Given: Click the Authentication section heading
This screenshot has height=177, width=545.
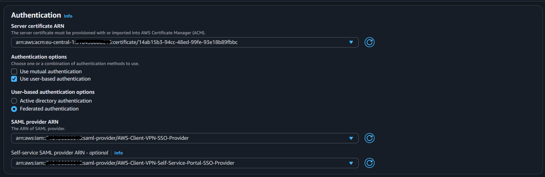Looking at the screenshot, I should pos(36,15).
